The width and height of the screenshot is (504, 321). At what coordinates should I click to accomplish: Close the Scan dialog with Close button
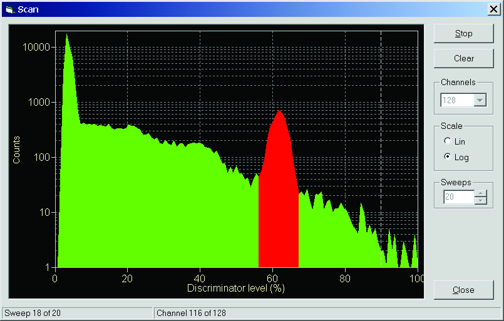(x=463, y=290)
